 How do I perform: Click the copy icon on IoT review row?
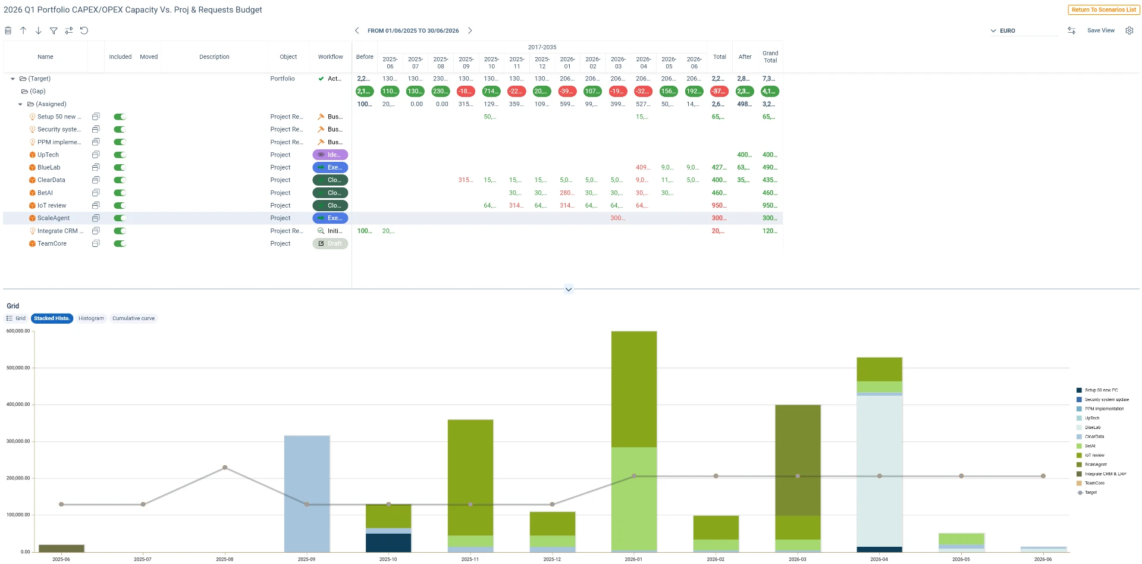click(96, 205)
